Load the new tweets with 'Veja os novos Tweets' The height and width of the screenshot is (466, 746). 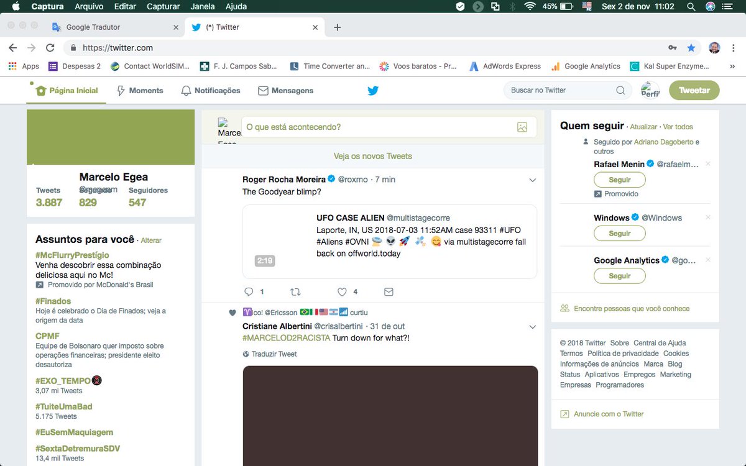point(373,156)
